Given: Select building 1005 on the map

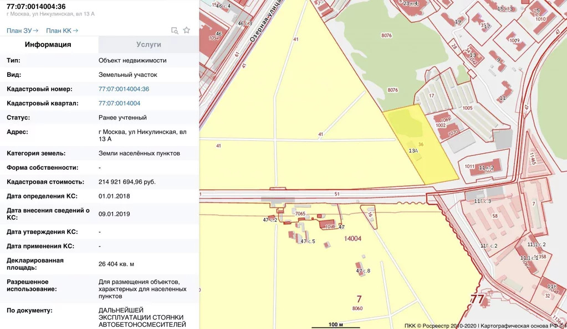Looking at the screenshot, I should [467, 108].
